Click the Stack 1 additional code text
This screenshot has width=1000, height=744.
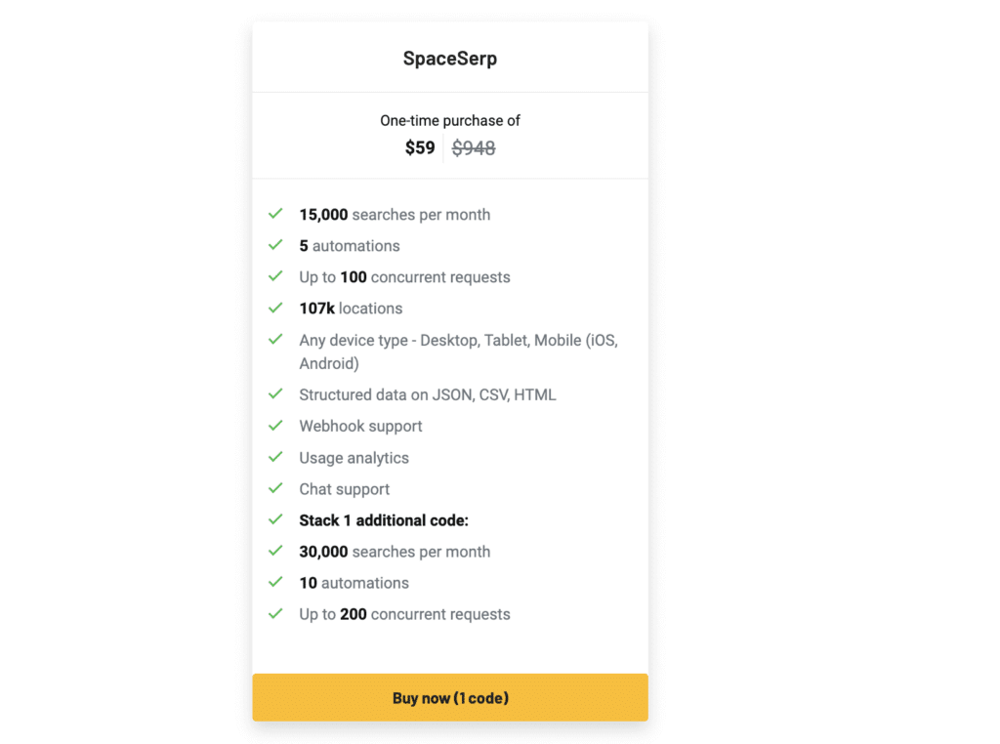384,520
